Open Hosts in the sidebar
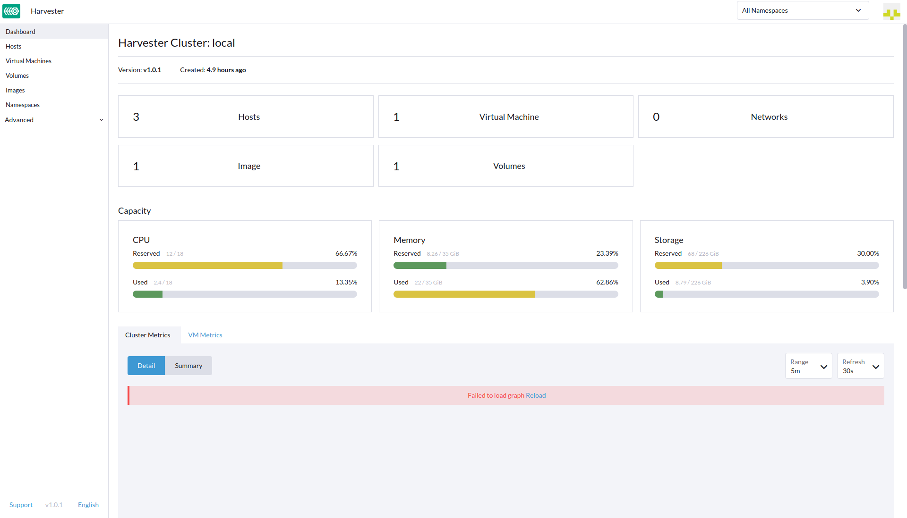The height and width of the screenshot is (518, 907). pyautogui.click(x=13, y=46)
